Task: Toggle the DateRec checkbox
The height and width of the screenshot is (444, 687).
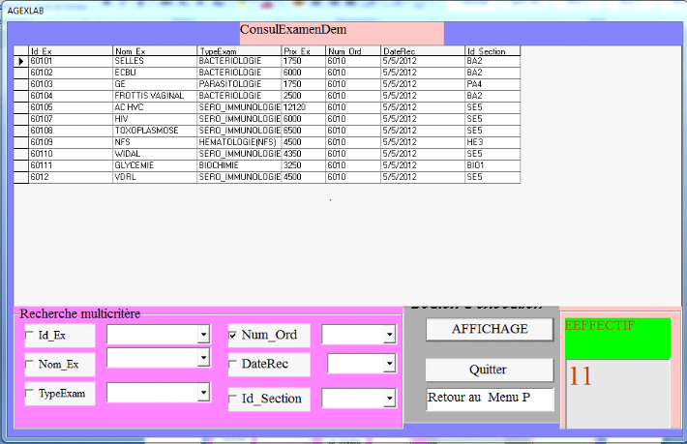Action: coord(233,365)
